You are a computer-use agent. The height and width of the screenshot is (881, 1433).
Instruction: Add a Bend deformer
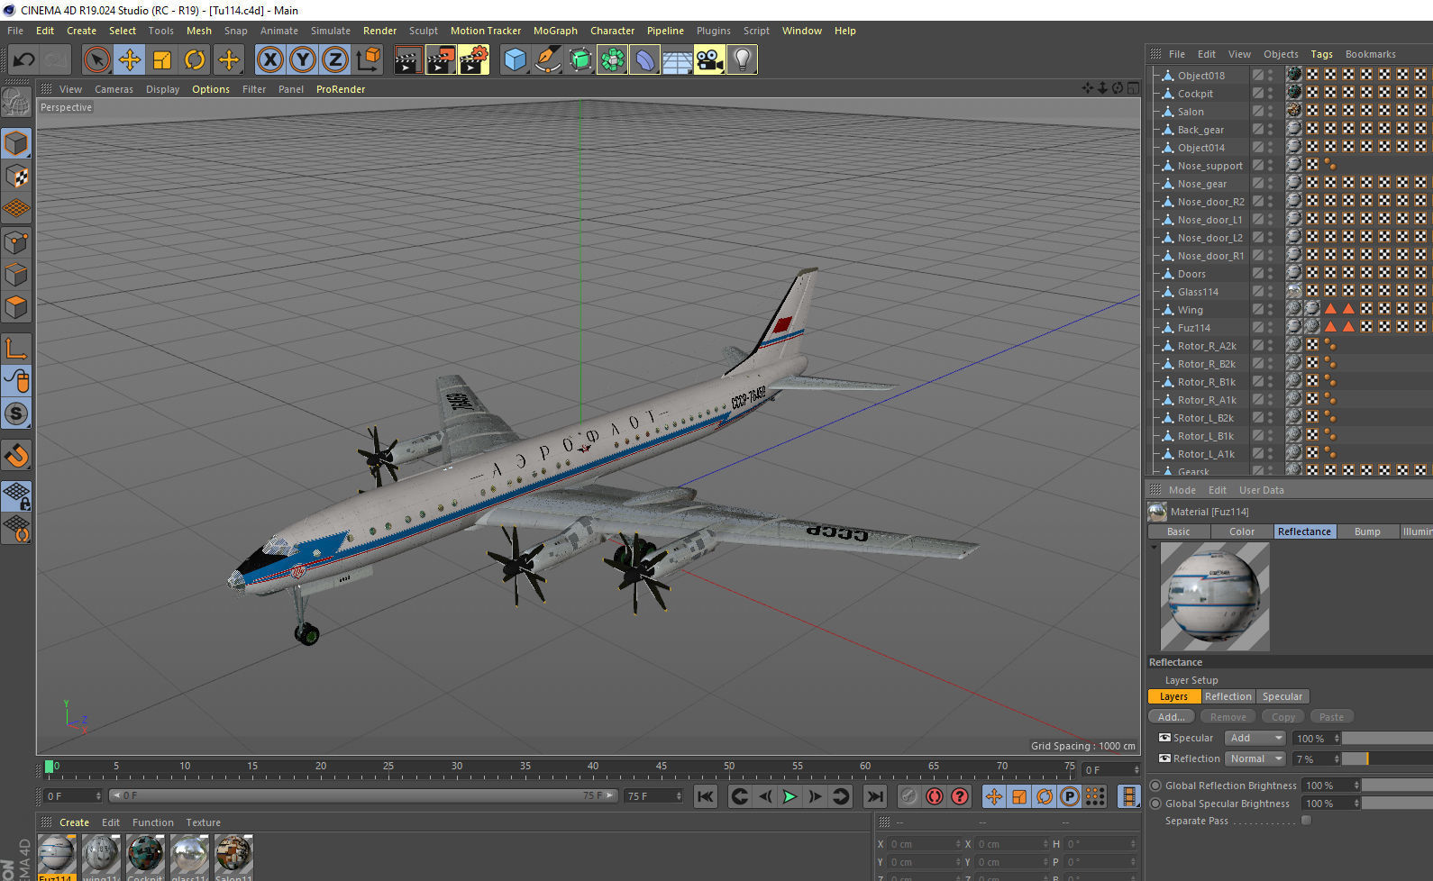tap(644, 60)
